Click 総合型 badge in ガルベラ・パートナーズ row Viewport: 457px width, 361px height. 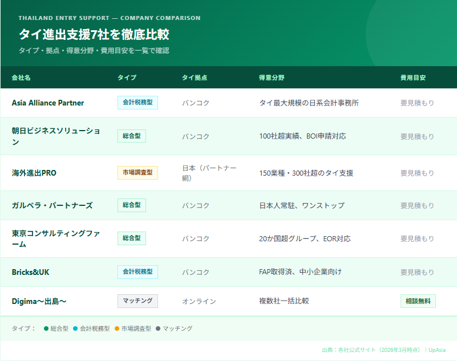click(131, 205)
